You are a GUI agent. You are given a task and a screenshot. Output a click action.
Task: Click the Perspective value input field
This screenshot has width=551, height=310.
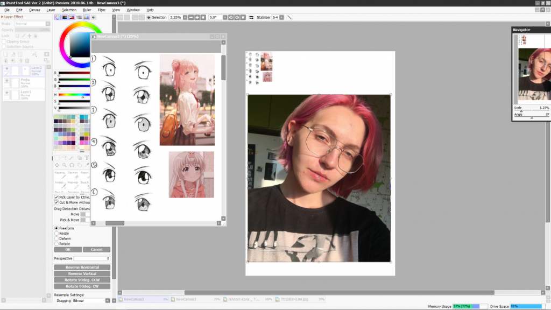(92, 258)
